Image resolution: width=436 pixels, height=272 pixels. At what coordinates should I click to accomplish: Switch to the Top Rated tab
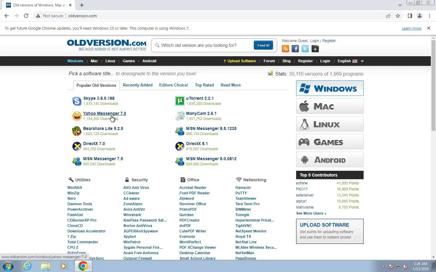coord(204,85)
